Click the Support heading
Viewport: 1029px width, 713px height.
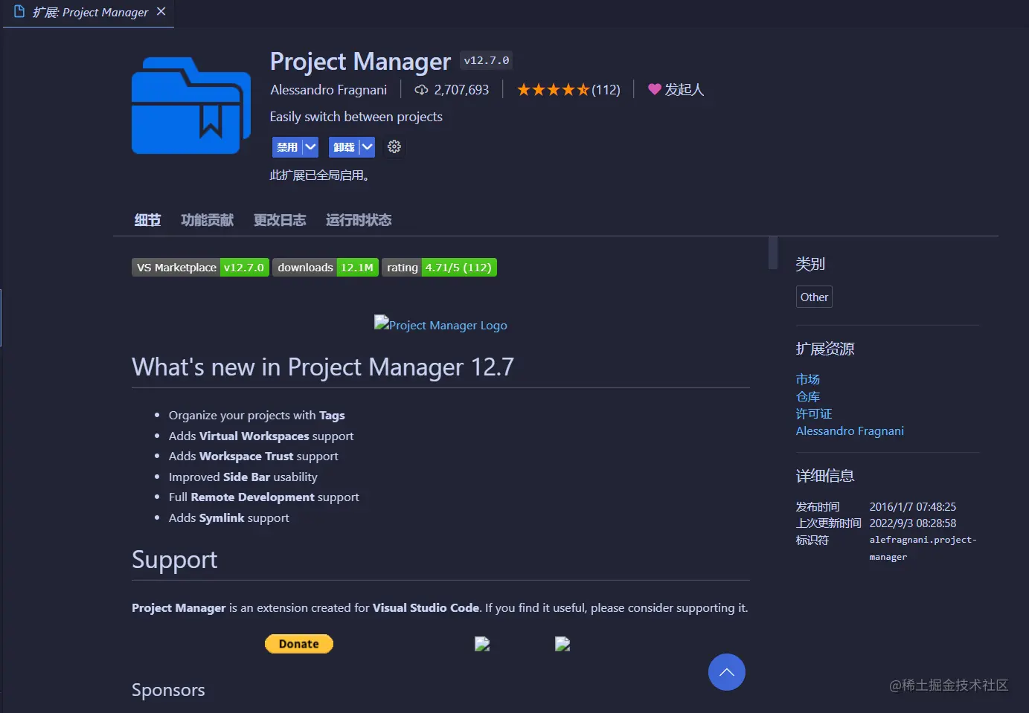click(x=174, y=560)
